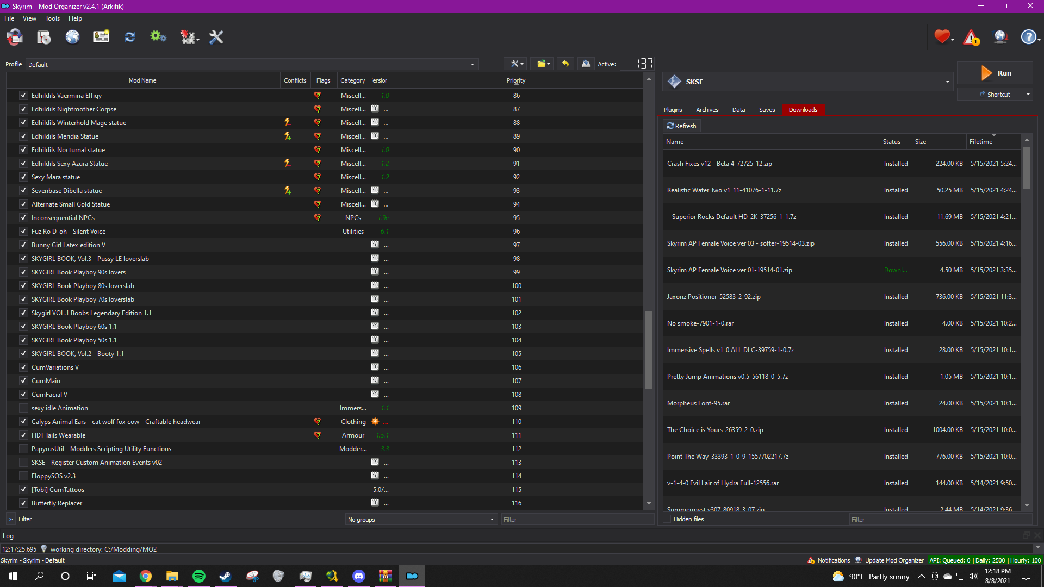
Task: Expand the Filter panel chevron
Action: [x=11, y=519]
